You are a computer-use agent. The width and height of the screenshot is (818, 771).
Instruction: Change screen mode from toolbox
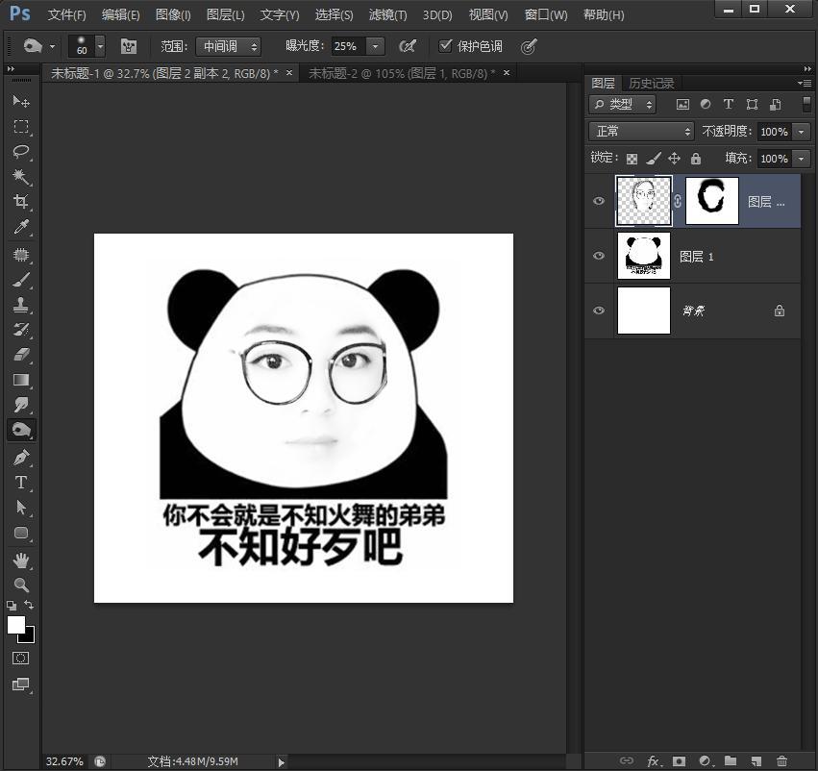tap(21, 684)
